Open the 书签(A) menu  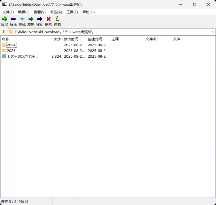point(56,12)
